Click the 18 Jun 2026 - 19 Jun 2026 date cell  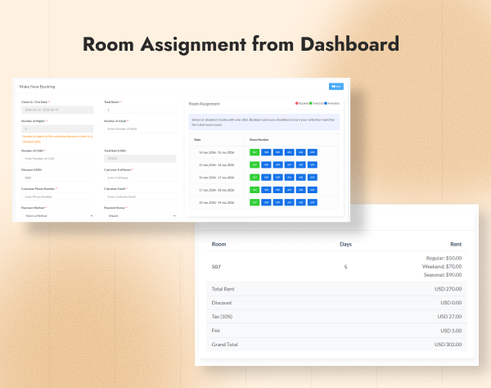(217, 203)
